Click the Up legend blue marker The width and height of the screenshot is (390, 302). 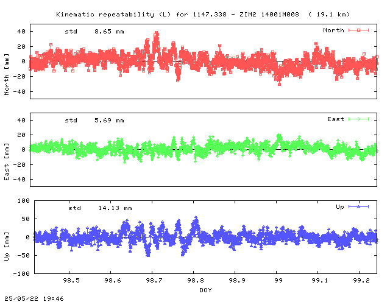tap(358, 206)
